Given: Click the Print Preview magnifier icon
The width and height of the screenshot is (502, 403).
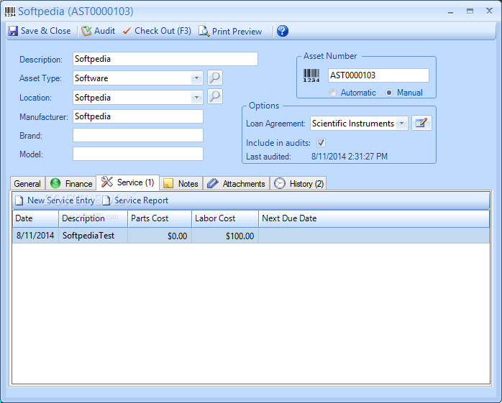Looking at the screenshot, I should [204, 31].
